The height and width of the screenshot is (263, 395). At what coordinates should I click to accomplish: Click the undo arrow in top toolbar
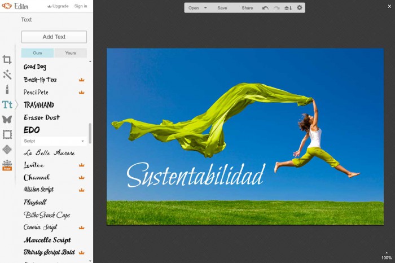pos(266,8)
